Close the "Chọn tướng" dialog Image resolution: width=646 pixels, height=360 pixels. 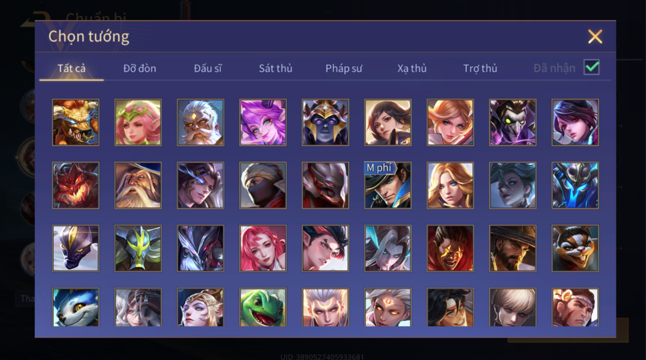595,37
